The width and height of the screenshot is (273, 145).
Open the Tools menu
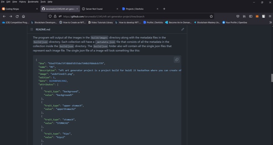(x=43, y=2)
